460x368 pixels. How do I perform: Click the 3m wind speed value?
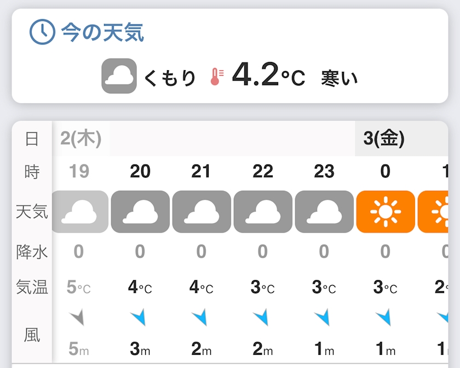140,348
